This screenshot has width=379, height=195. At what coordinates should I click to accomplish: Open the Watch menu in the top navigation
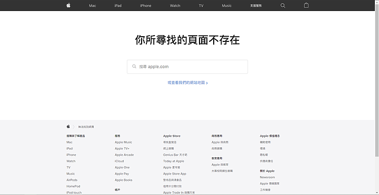point(175,6)
